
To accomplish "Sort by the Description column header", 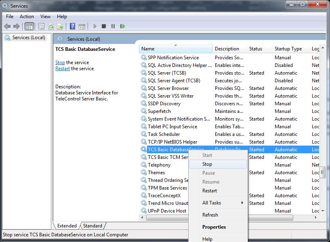I will (229, 49).
